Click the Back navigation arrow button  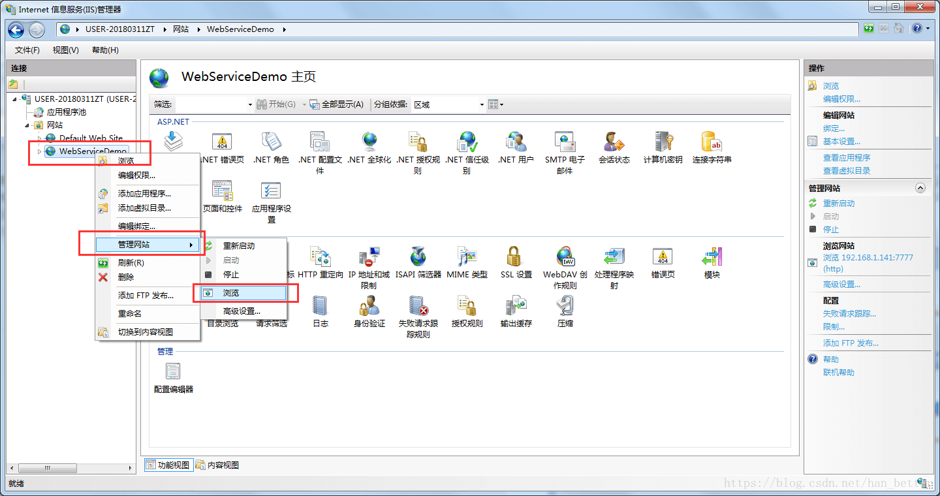(x=16, y=29)
